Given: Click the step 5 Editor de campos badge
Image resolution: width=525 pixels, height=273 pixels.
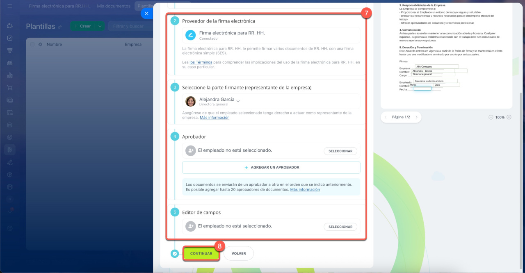Looking at the screenshot, I should coord(175,212).
